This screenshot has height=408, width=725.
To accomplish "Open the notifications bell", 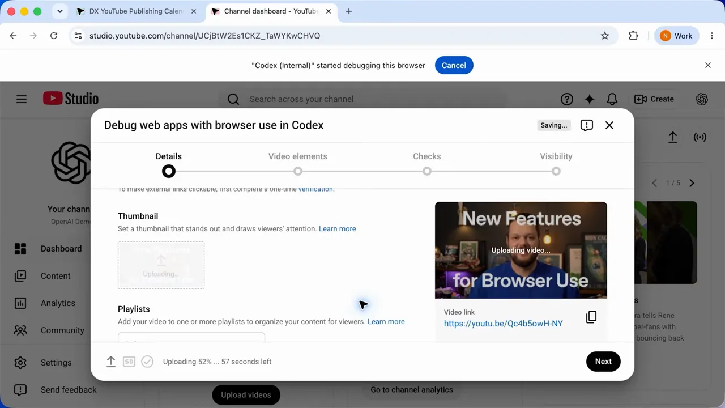I will coord(612,99).
